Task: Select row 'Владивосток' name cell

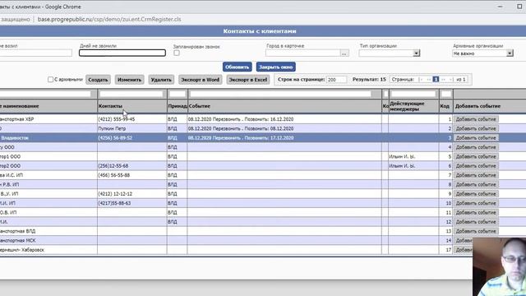Action: point(48,138)
